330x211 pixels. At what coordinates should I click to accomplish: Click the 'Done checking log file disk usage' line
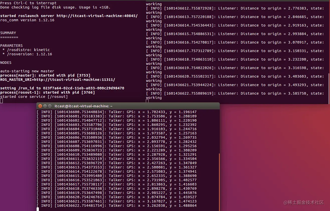coord(55,8)
